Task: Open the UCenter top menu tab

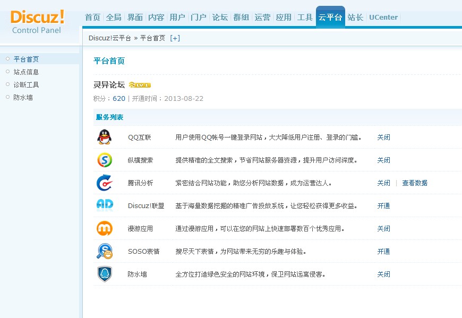Action: (x=383, y=18)
